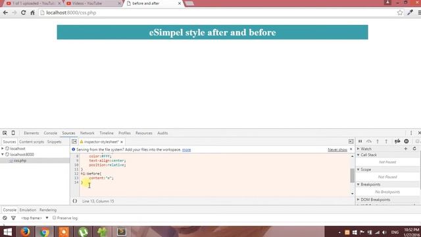Click the Windows Start button
The width and height of the screenshot is (421, 237).
(x=7, y=232)
